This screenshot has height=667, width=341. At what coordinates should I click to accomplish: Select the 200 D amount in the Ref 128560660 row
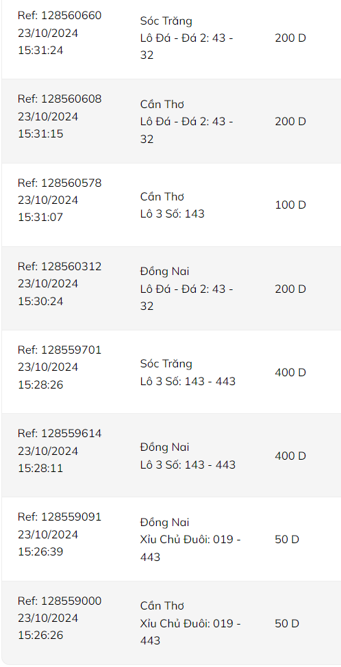click(290, 38)
